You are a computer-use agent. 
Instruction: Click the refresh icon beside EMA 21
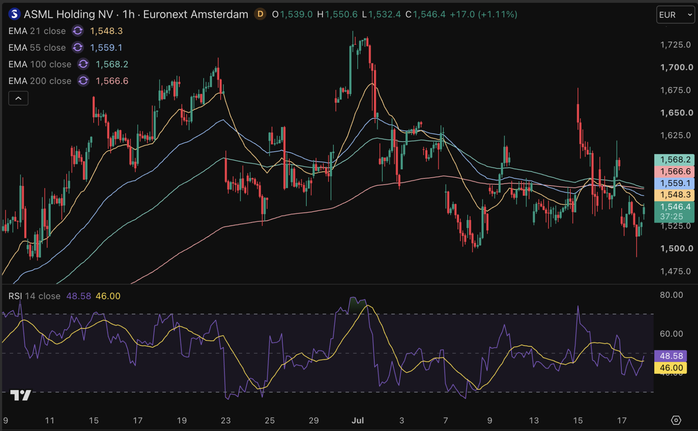tap(77, 31)
